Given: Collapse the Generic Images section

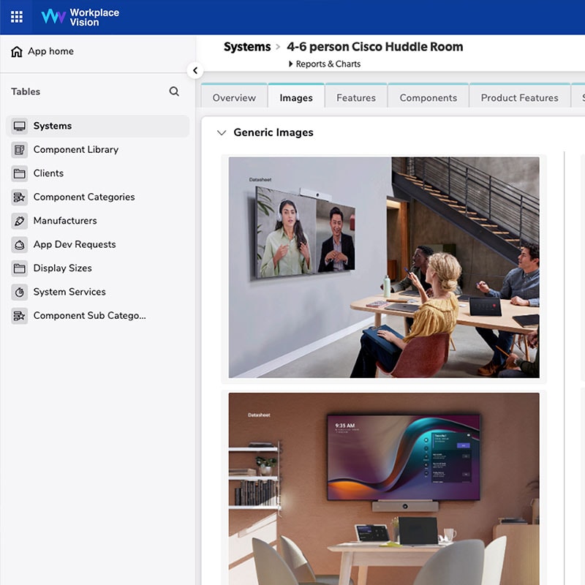Looking at the screenshot, I should pyautogui.click(x=222, y=132).
